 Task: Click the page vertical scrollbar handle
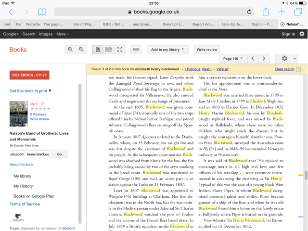[306, 175]
